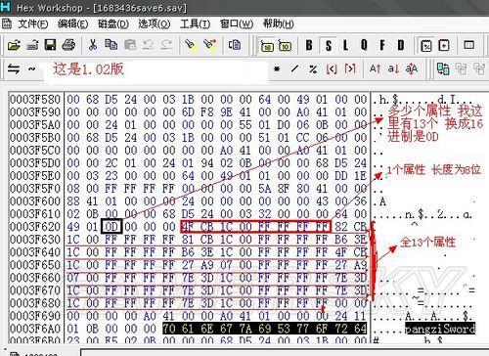Image resolution: width=489 pixels, height=356 pixels.
Task: Select the S short data type button
Action: (x=329, y=45)
